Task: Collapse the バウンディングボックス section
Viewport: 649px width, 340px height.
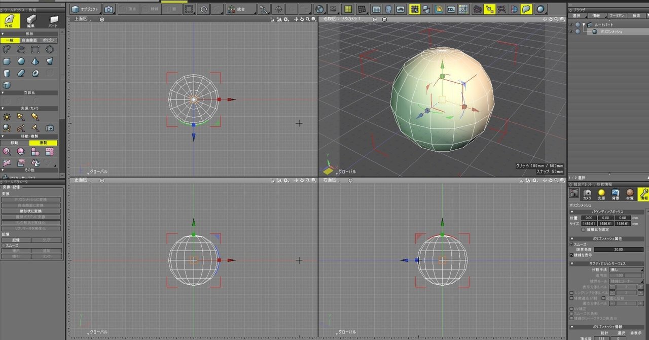Action: [572, 212]
